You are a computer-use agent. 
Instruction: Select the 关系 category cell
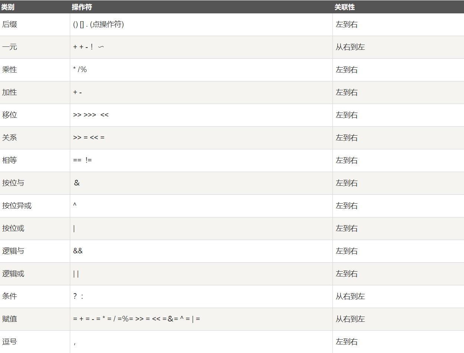click(x=35, y=138)
